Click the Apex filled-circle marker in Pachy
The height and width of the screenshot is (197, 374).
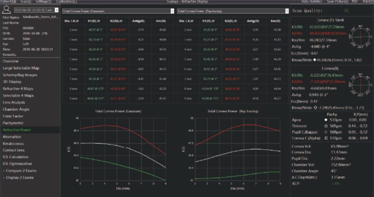pos(325,120)
